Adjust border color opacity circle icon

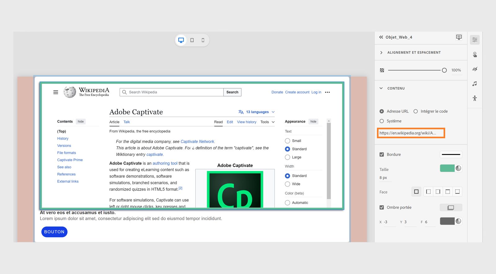458,168
